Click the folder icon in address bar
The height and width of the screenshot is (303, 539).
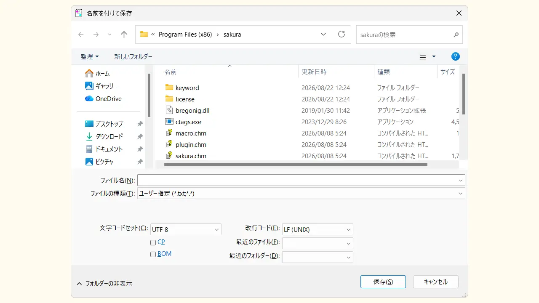144,35
